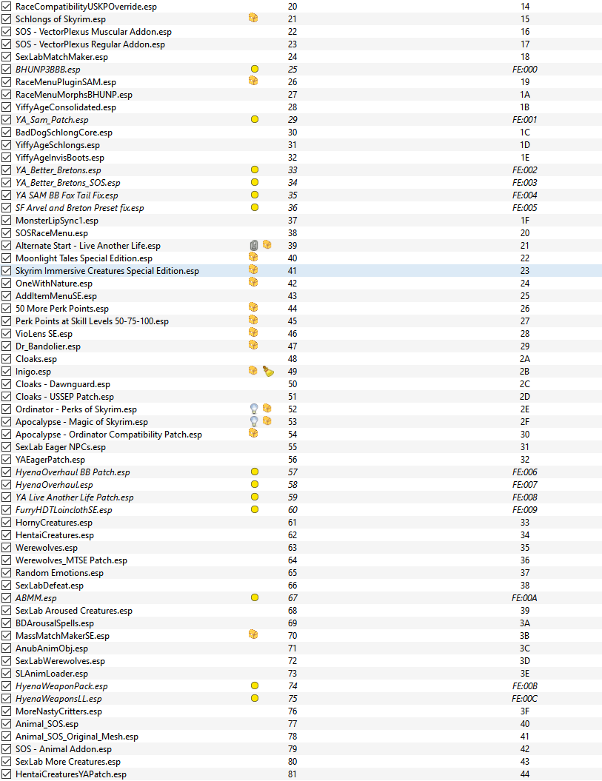Screen dimensions: 602x781
Task: Click the yellow dot beside YA_Sam_Patch.esp
Action: point(255,119)
